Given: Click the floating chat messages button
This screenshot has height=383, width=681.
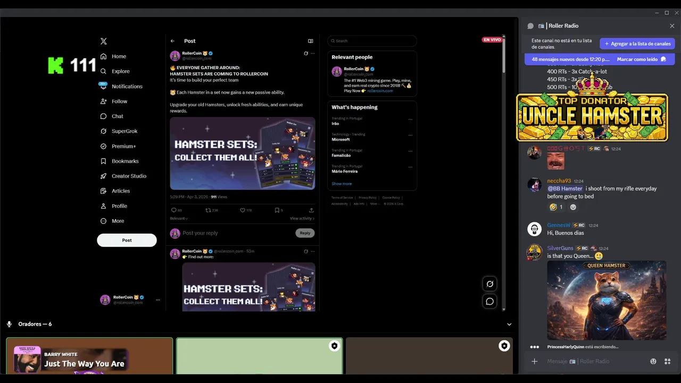Looking at the screenshot, I should pos(490,302).
